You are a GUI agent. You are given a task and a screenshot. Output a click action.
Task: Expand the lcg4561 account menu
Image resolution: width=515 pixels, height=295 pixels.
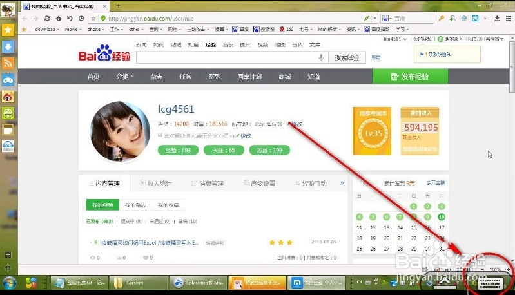395,39
